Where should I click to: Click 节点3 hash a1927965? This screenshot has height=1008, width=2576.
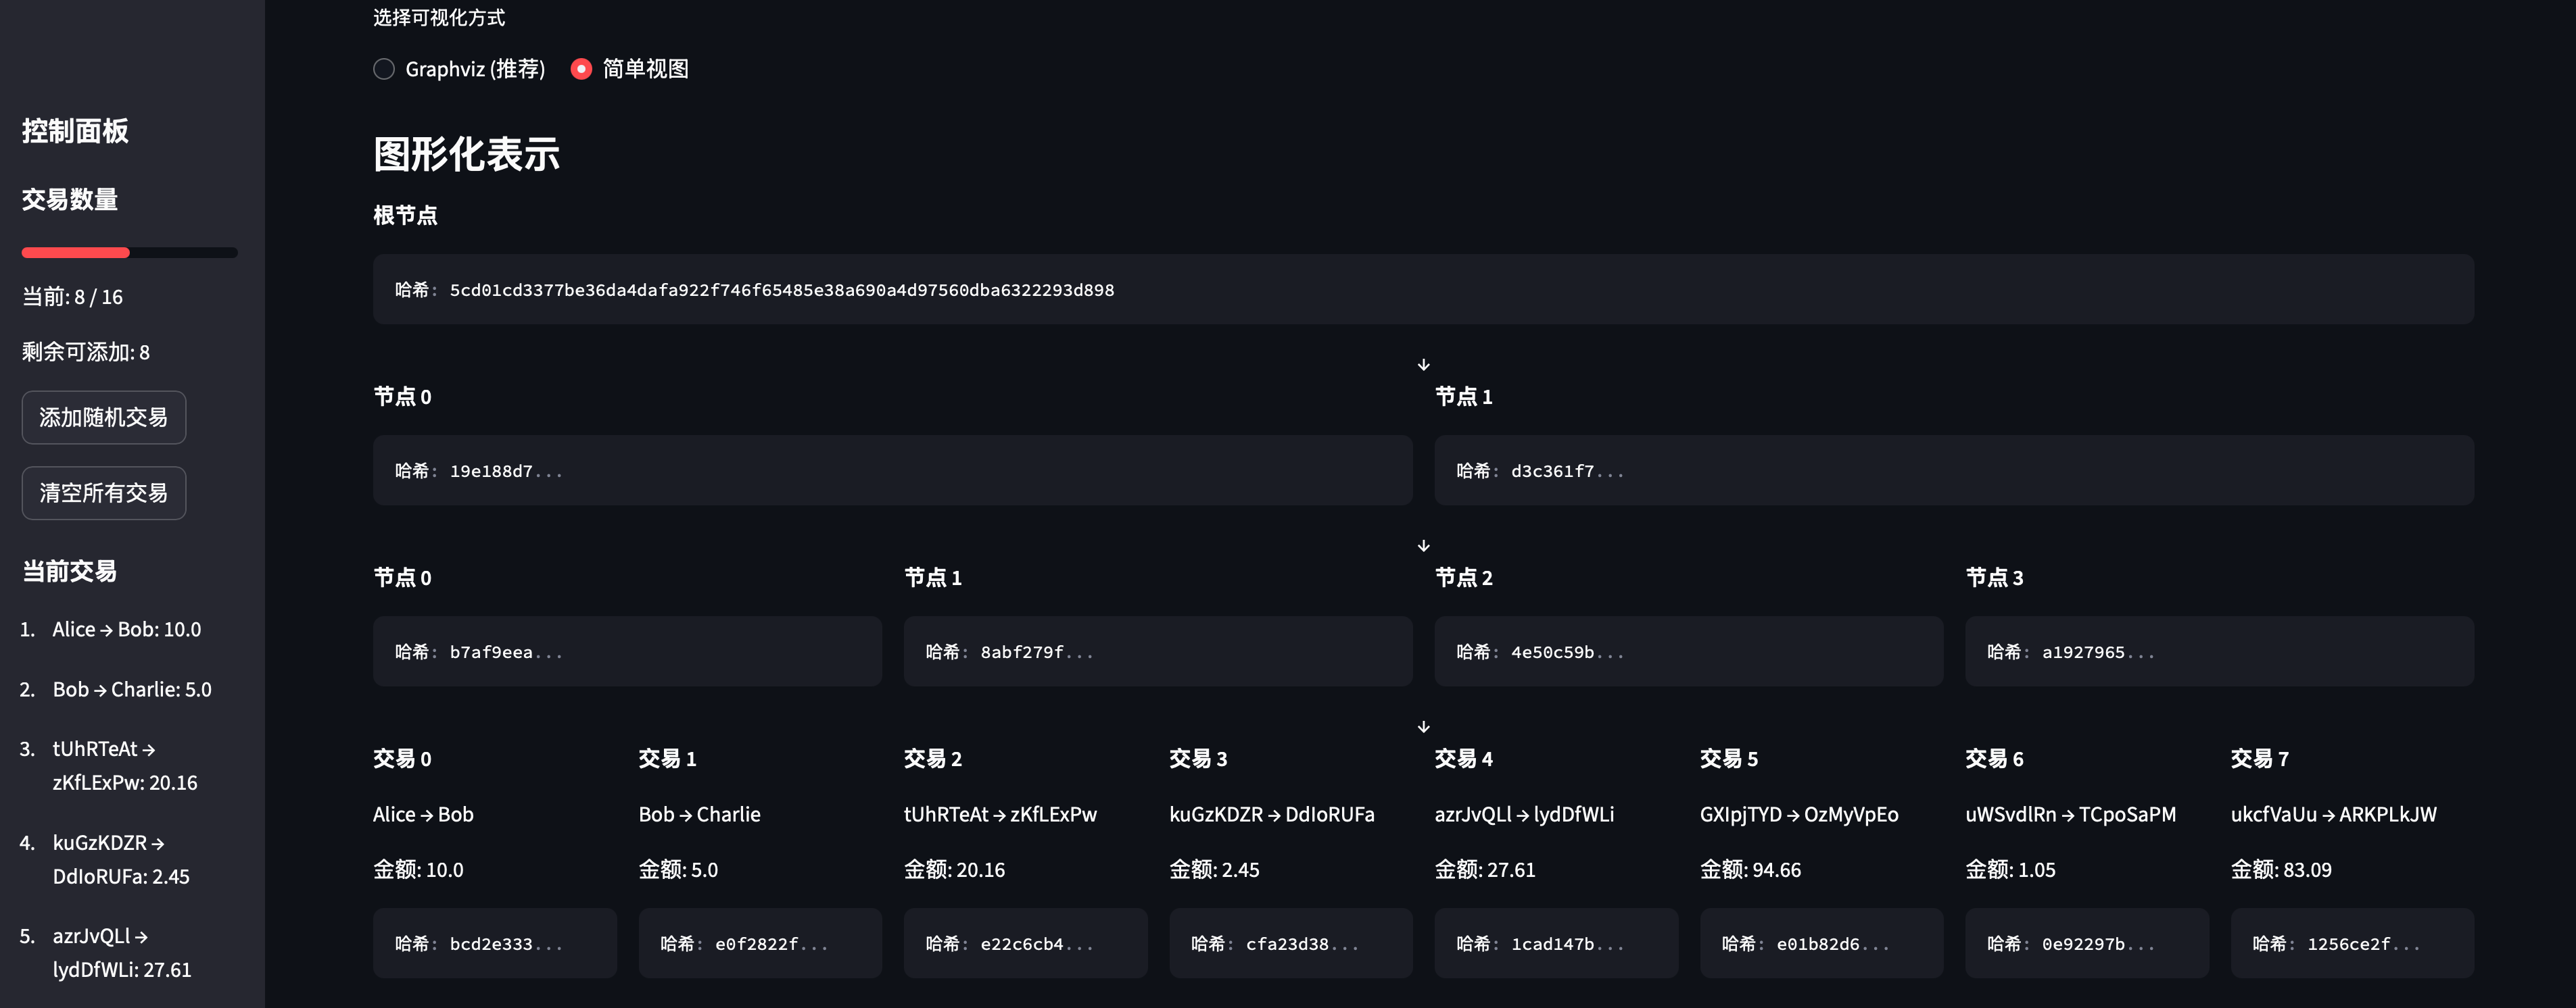(x=2219, y=651)
